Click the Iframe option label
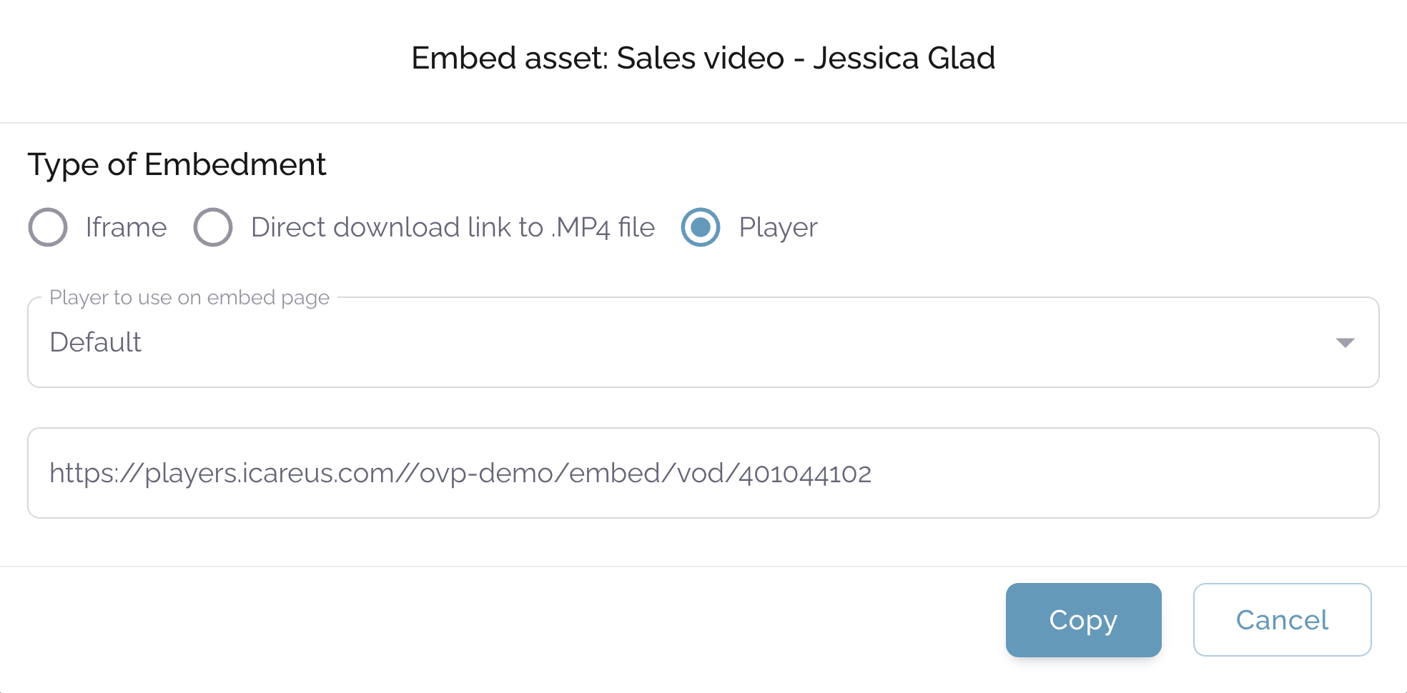The image size is (1407, 693). pos(126,227)
